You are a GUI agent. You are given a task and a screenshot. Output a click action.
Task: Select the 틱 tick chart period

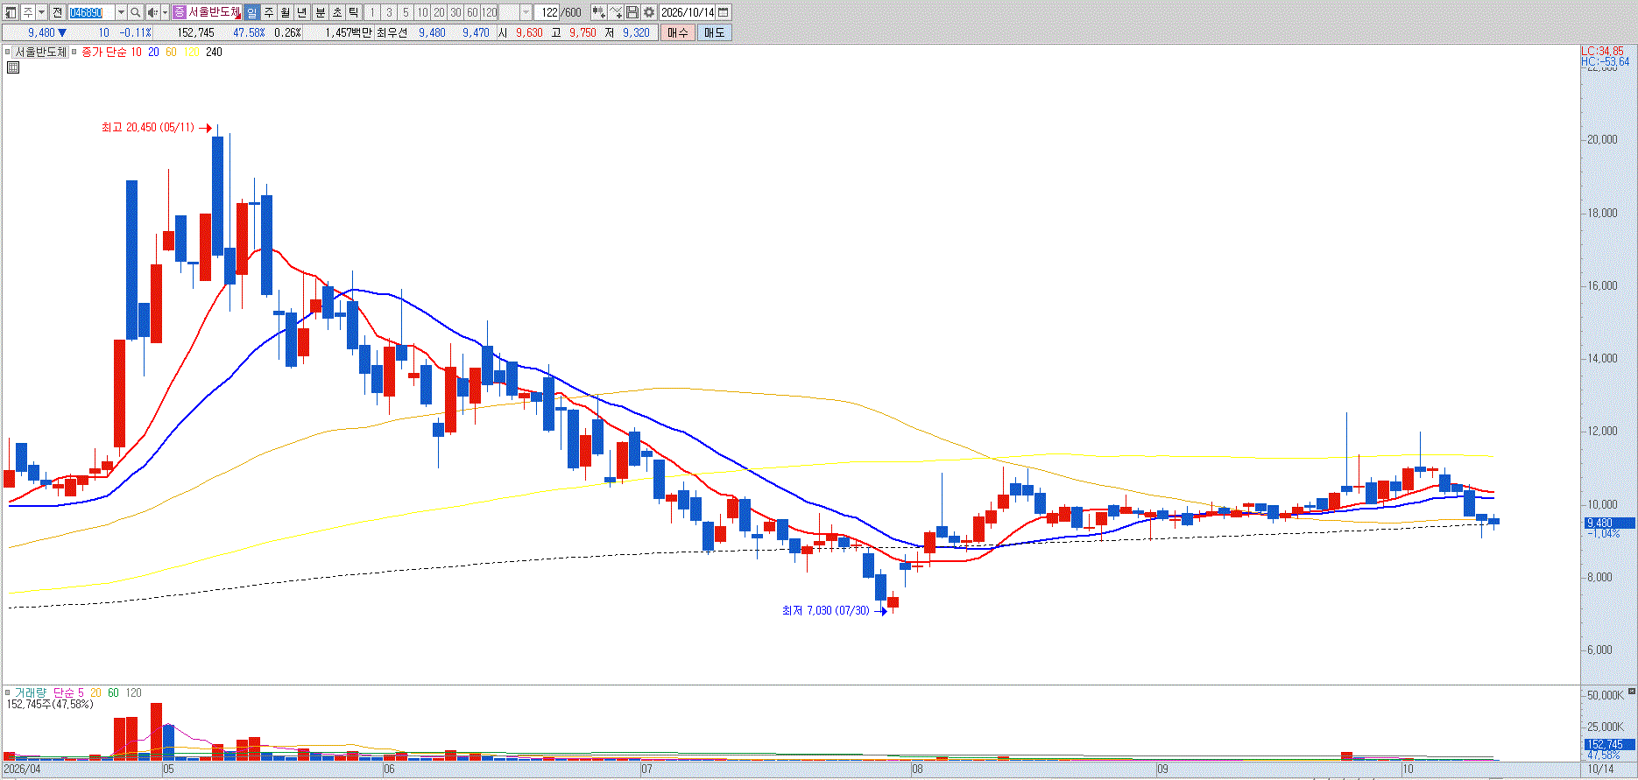tap(353, 12)
